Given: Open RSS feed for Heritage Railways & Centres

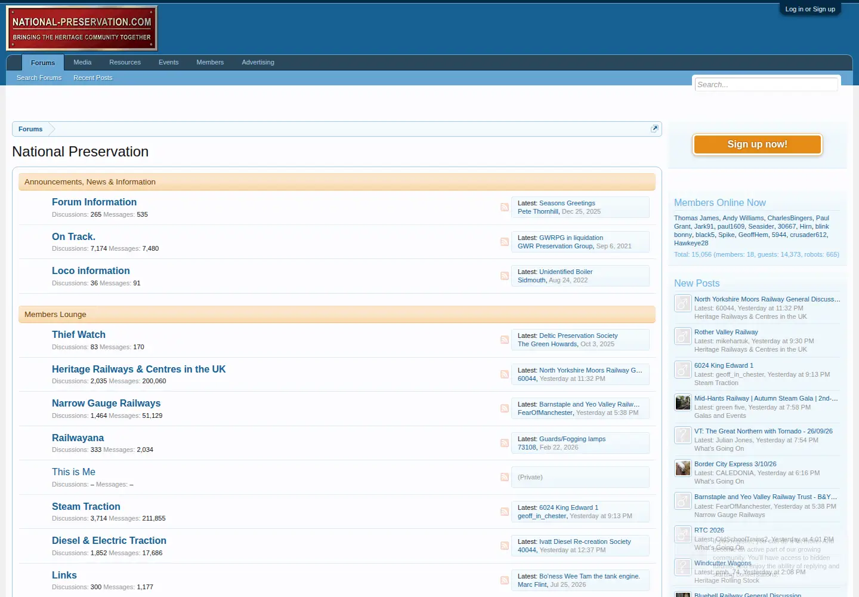Looking at the screenshot, I should (x=505, y=374).
